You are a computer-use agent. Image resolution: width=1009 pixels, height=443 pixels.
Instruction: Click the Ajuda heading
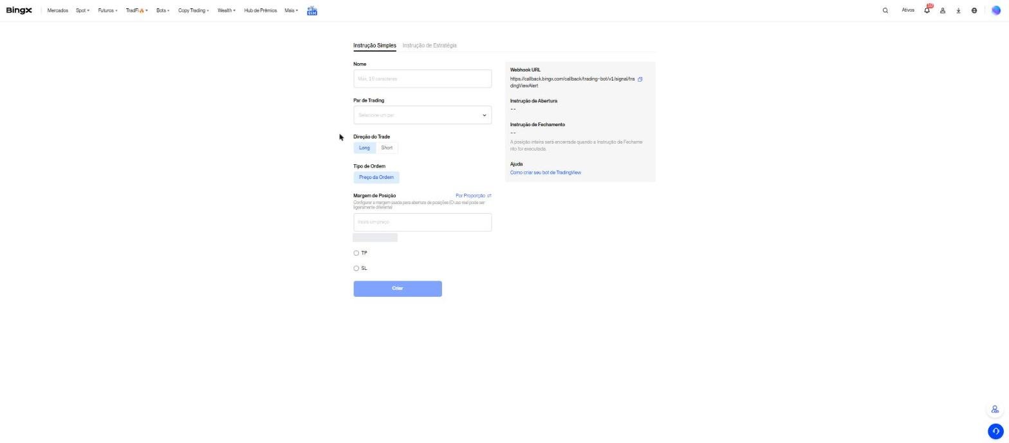coord(516,164)
